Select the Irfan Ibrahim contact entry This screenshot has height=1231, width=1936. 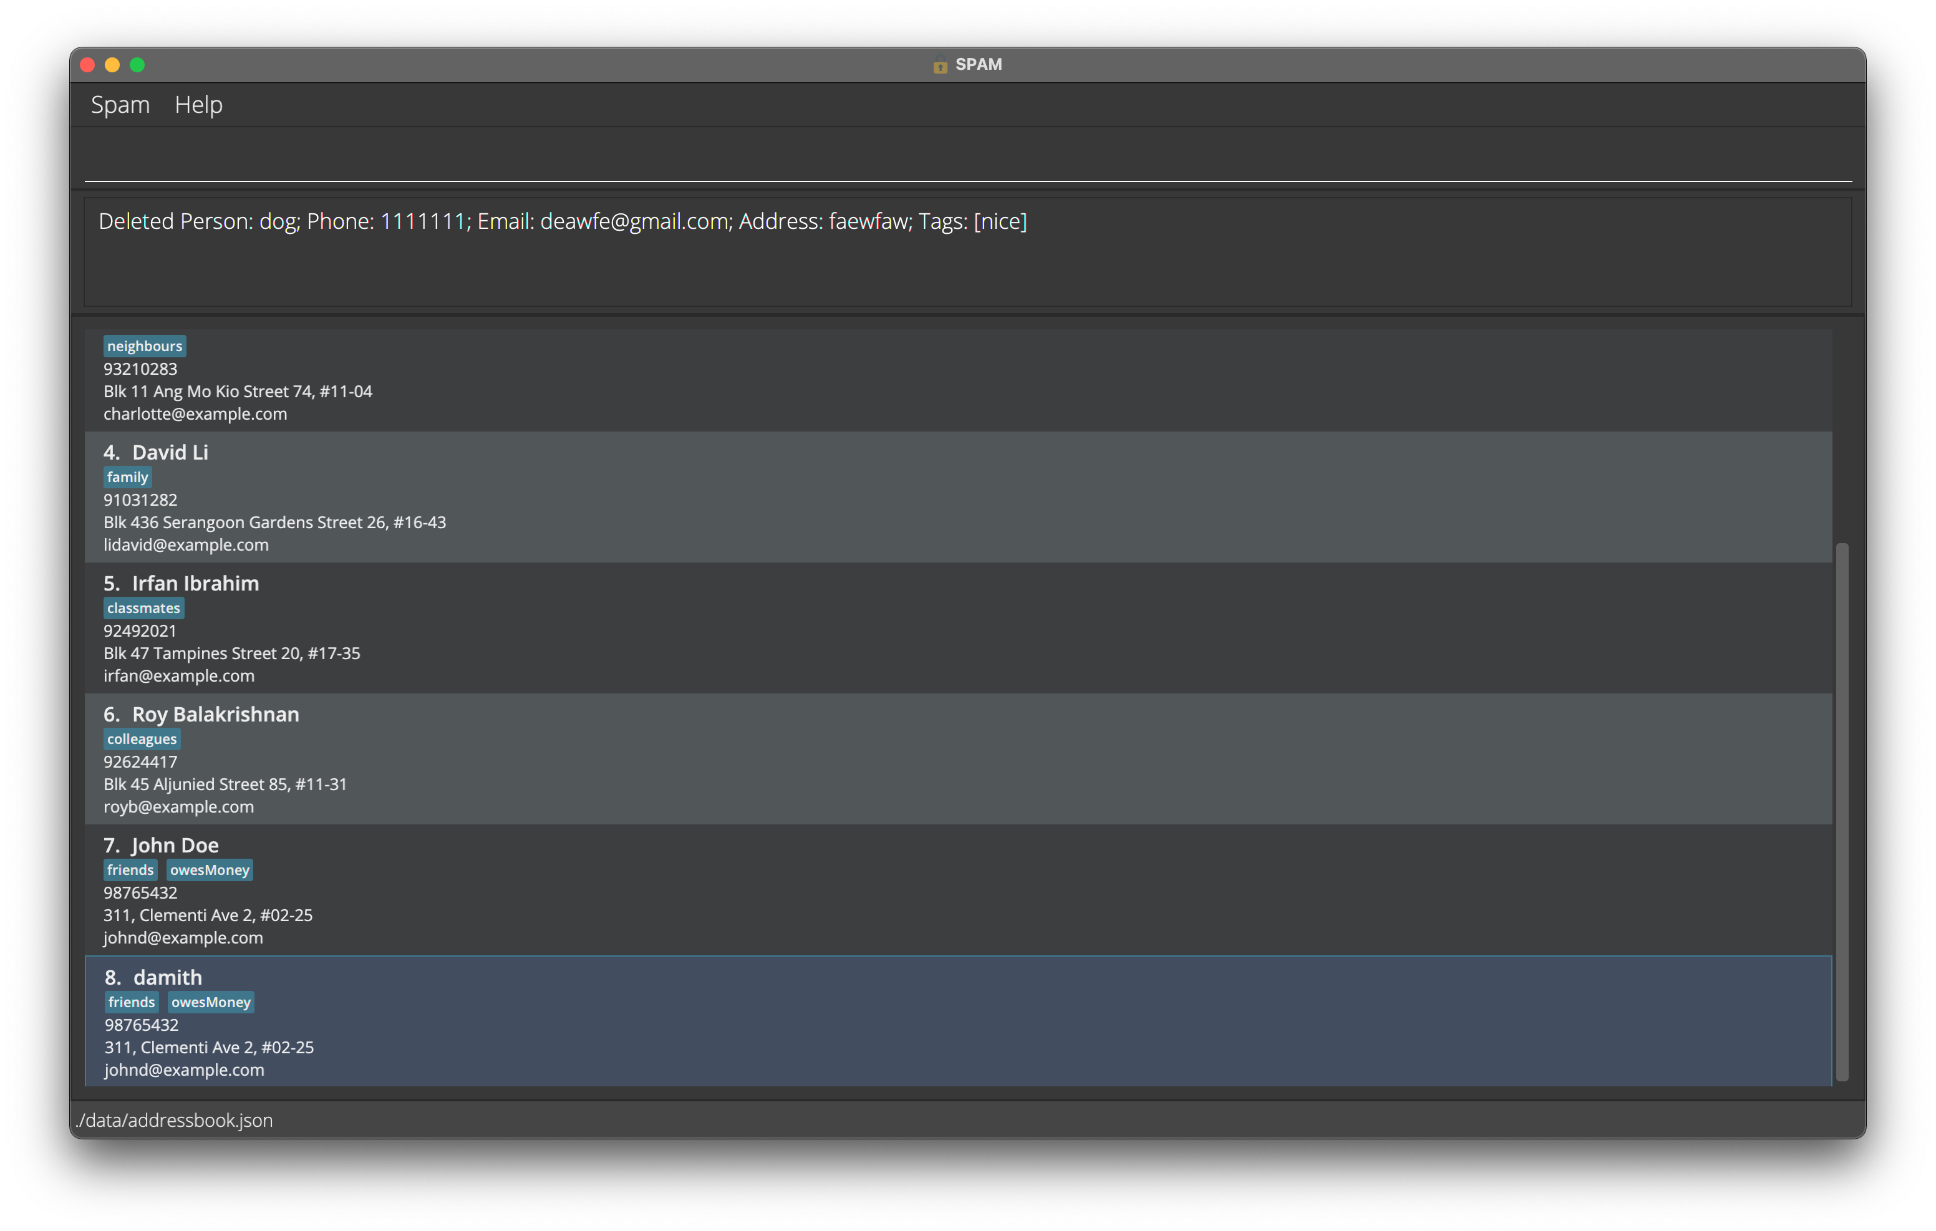(x=957, y=628)
